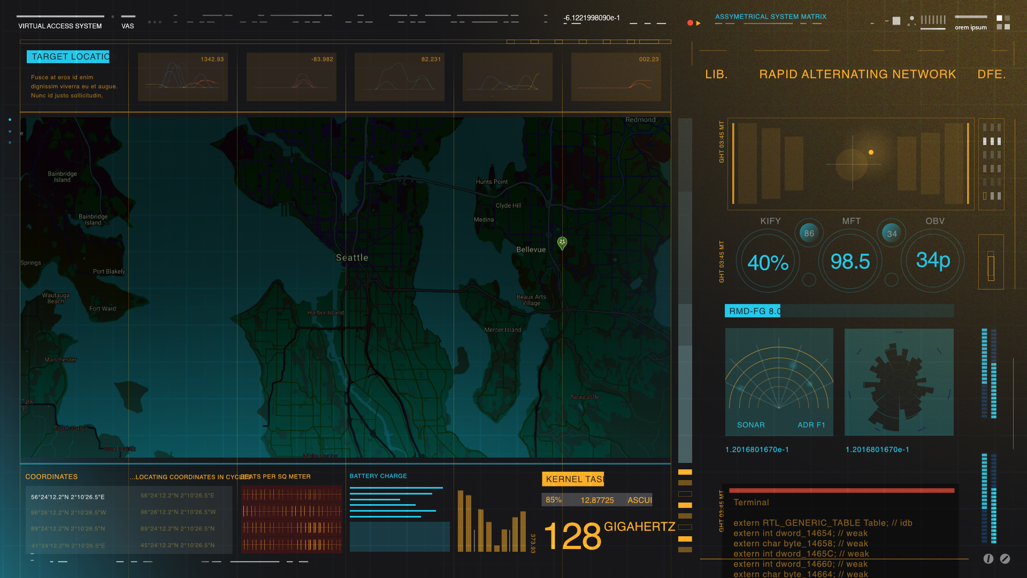Click the white square icon beside the tilde
The image size is (1027, 578).
pyautogui.click(x=896, y=21)
